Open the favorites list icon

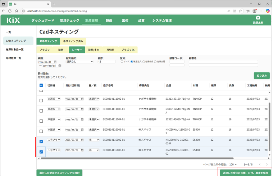point(248,11)
